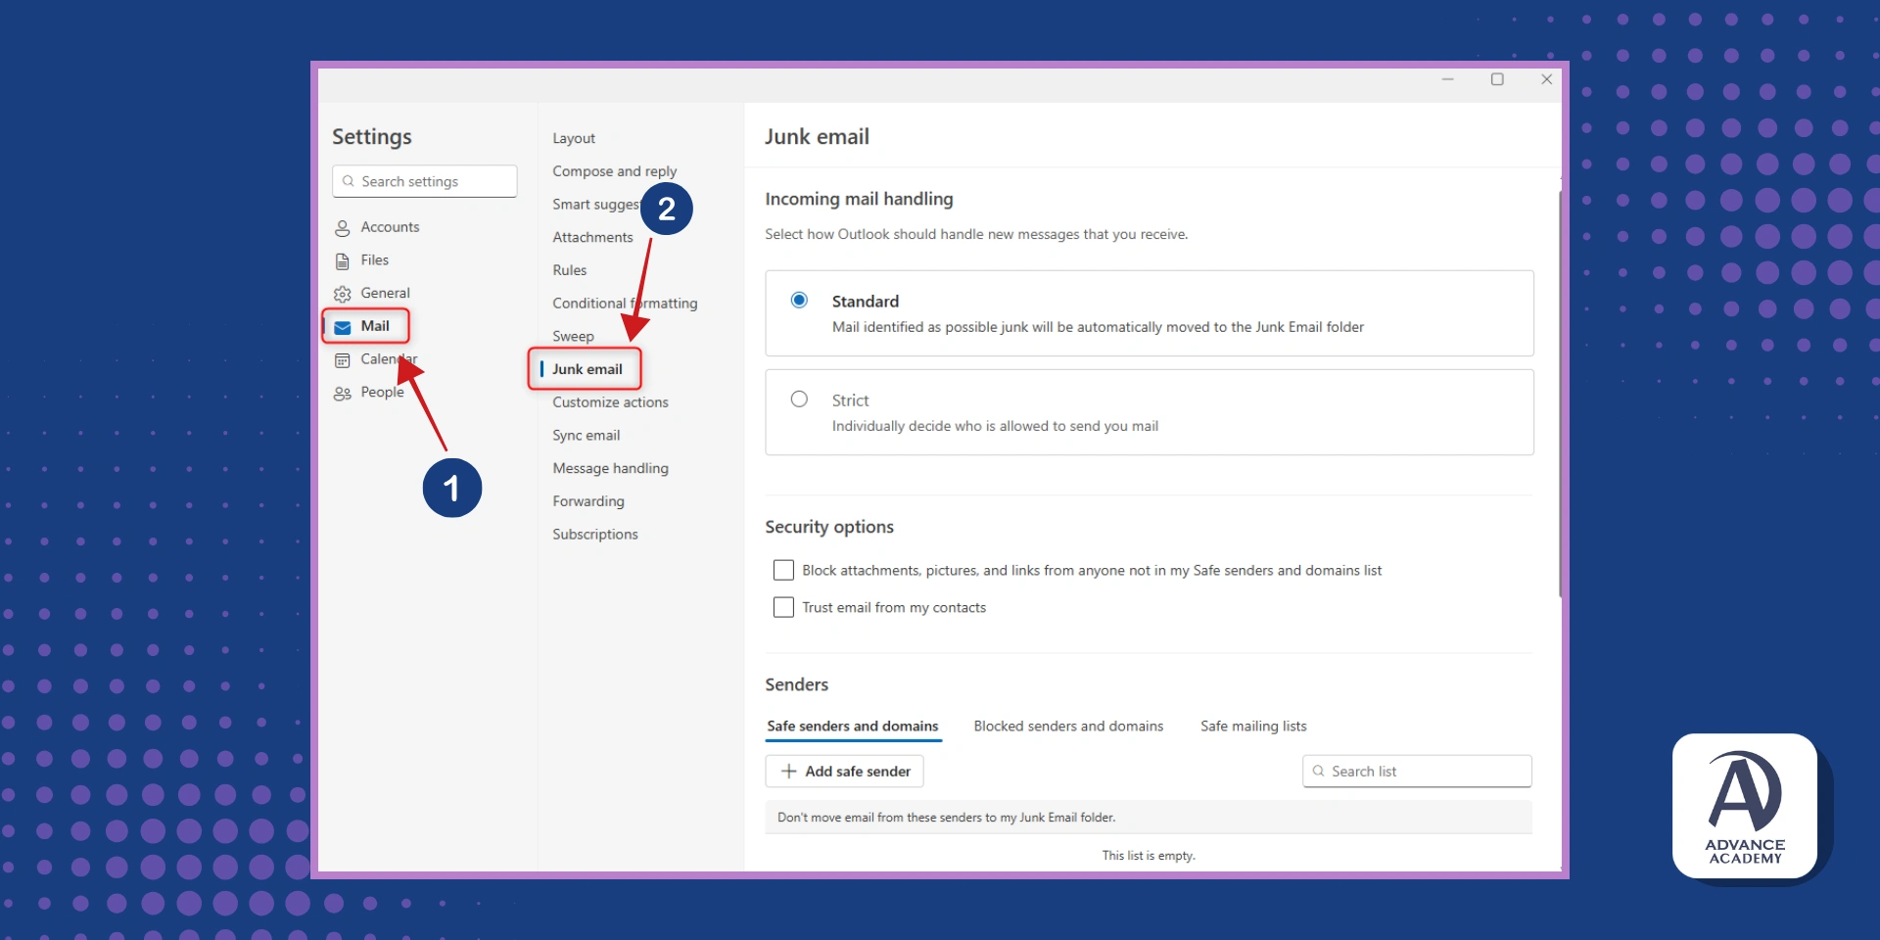Viewport: 1880px width, 940px height.
Task: Switch to Safe senders and domains tab
Action: [853, 727]
